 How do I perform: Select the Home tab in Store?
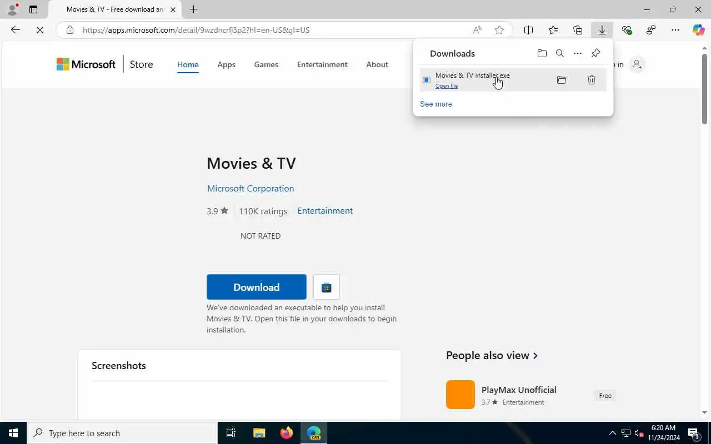coord(188,64)
